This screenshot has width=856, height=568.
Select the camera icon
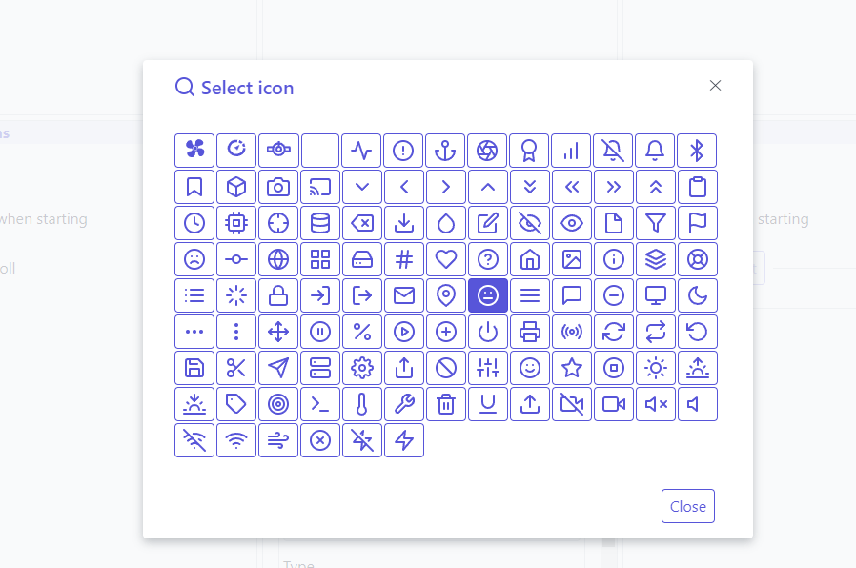tap(278, 187)
